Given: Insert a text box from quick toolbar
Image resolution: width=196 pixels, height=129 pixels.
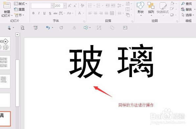Looking at the screenshot, I should (x=125, y=28).
